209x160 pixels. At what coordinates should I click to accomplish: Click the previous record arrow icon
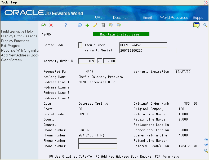pyautogui.click(x=111, y=25)
